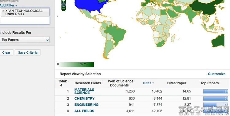
Task: Open the Materials Science research field
Action: point(84,91)
